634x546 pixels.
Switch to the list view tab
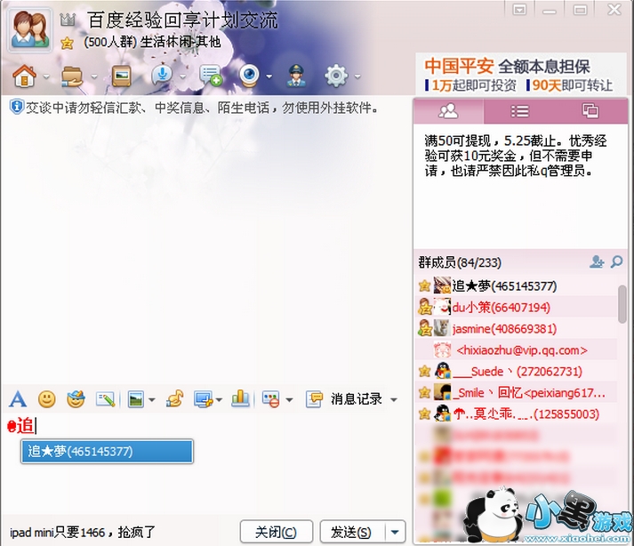(519, 111)
